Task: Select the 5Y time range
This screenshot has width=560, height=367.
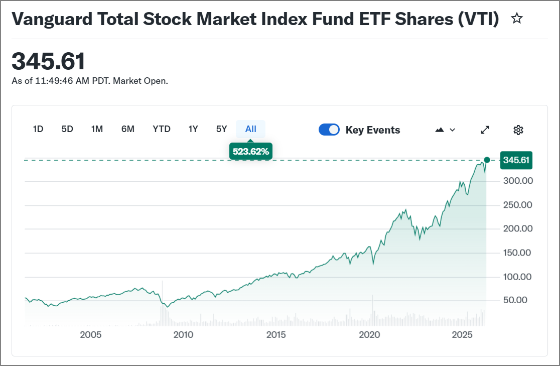Action: pos(222,129)
